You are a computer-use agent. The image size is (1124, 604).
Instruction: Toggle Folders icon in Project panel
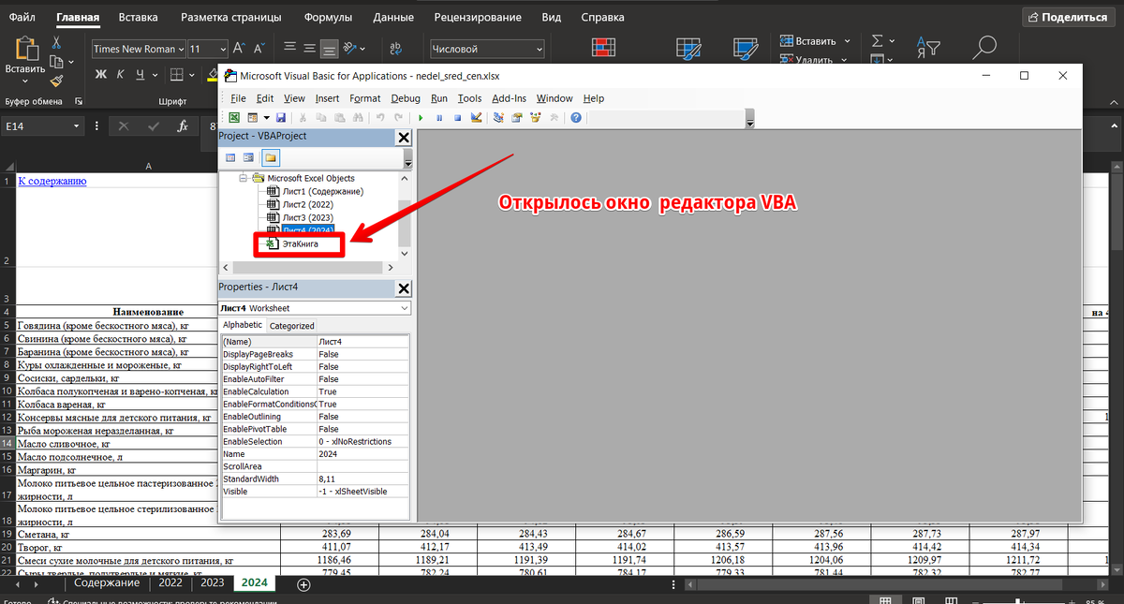tap(270, 157)
